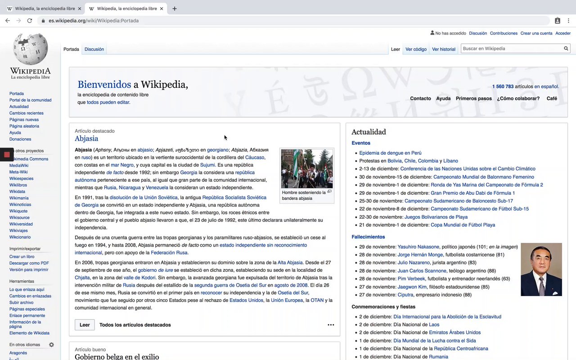Open the Aragonés language link
This screenshot has width=576, height=360.
pyautogui.click(x=18, y=353)
